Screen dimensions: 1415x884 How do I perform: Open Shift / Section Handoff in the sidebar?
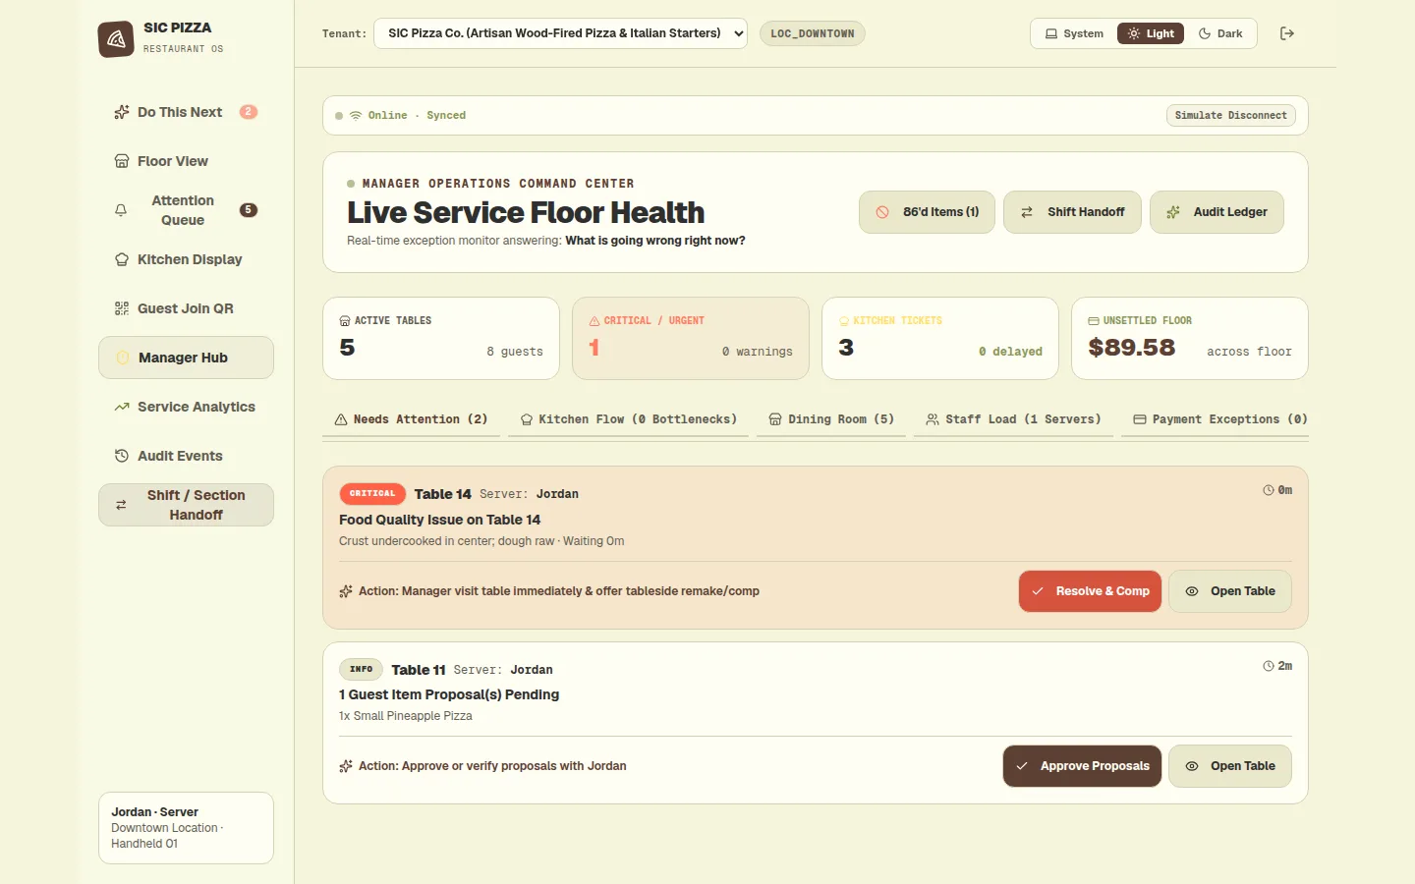186,505
